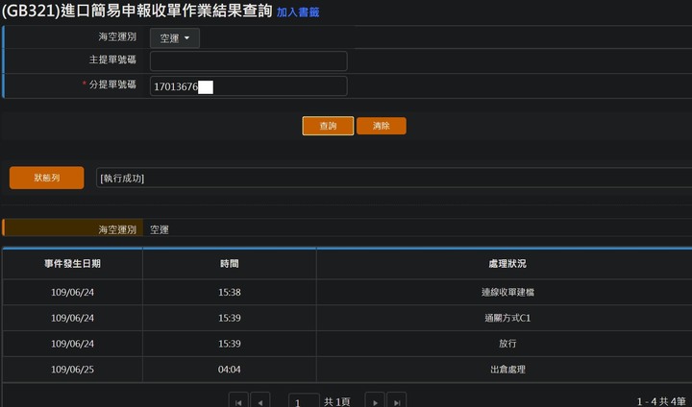The width and height of the screenshot is (692, 407).
Task: Click the 分提單號碼 input field
Action: (x=249, y=86)
